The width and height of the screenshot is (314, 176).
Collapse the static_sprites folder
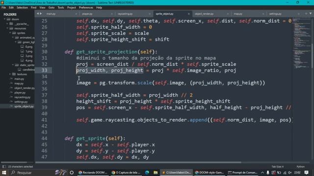[13, 65]
